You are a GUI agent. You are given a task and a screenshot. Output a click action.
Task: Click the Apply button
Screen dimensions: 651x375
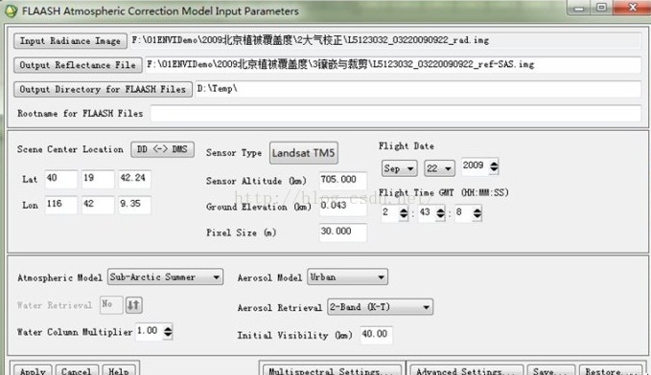point(33,370)
